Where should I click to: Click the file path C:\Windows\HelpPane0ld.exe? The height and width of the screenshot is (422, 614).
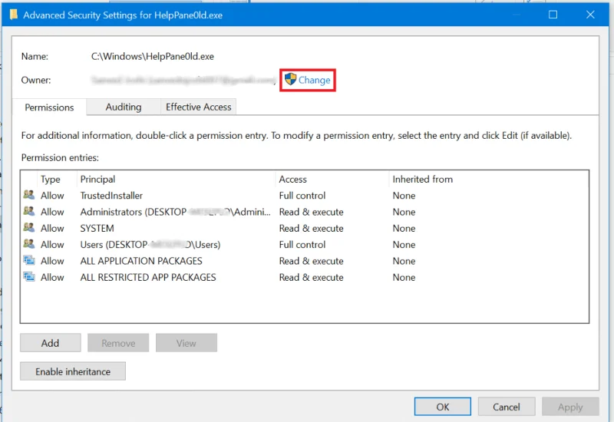pos(152,56)
